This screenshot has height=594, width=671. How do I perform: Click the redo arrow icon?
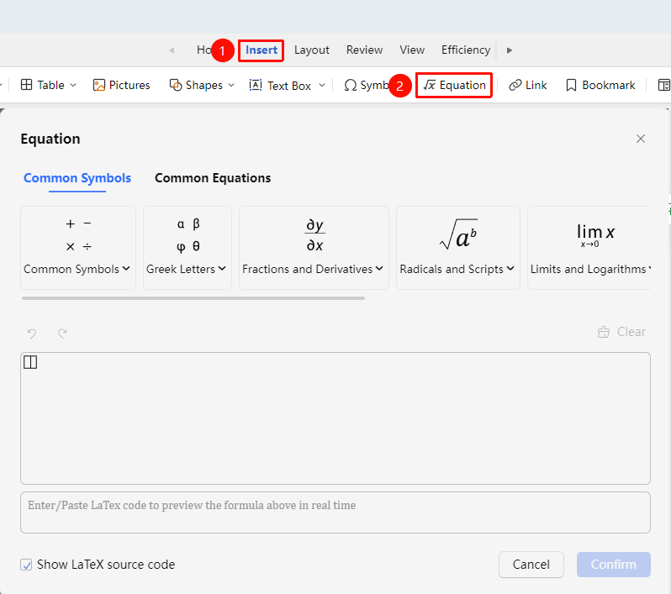coord(62,333)
